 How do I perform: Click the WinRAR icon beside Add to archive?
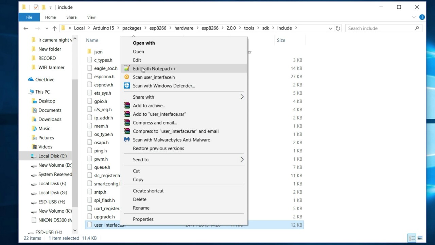(x=127, y=105)
